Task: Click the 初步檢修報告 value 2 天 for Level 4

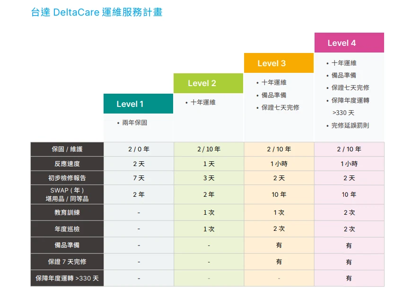Action: (x=349, y=178)
